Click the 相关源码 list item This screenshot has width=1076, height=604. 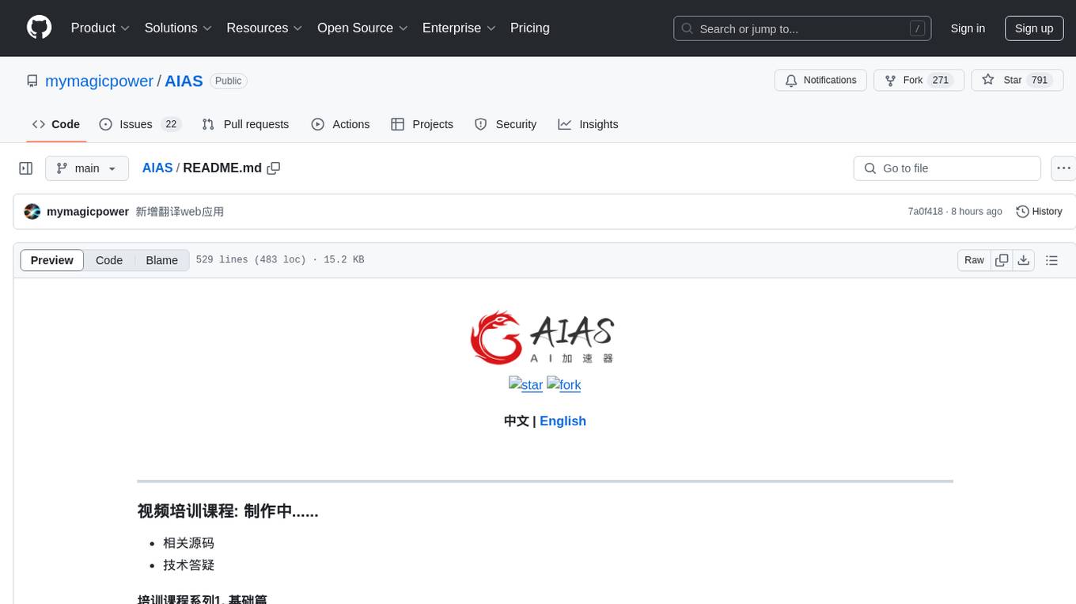[x=188, y=543]
